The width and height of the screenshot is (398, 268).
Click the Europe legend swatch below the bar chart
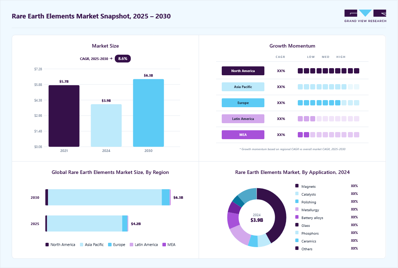pos(110,245)
